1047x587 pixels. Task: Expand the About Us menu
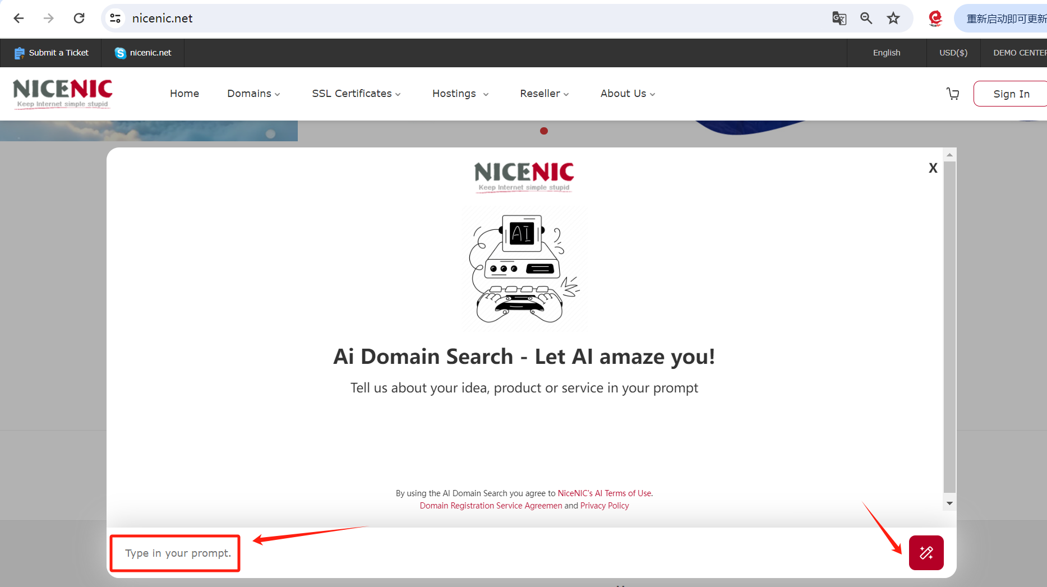click(628, 94)
